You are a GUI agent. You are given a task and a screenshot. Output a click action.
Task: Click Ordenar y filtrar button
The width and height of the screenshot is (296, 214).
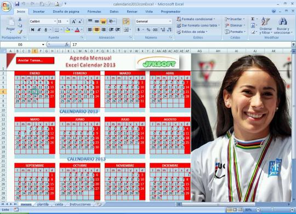[x=266, y=26]
